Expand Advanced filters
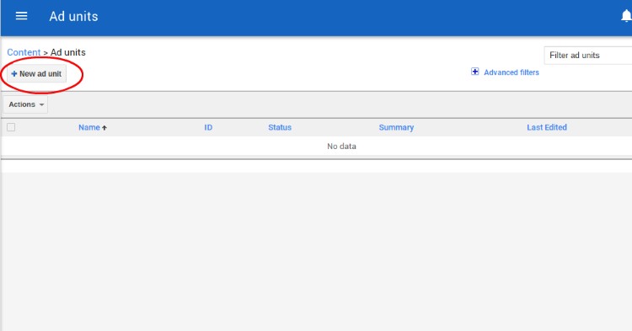Viewport: 632px width, 331px height. (x=511, y=72)
